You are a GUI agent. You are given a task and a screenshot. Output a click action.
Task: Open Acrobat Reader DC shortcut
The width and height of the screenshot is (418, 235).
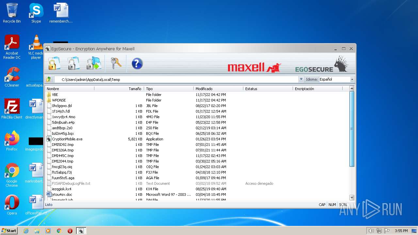[x=12, y=47]
